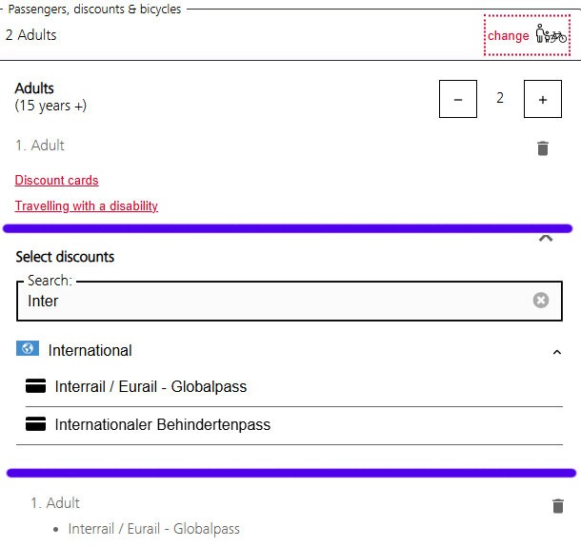Toggle the International discount group header
The width and height of the screenshot is (581, 547).
(x=90, y=351)
